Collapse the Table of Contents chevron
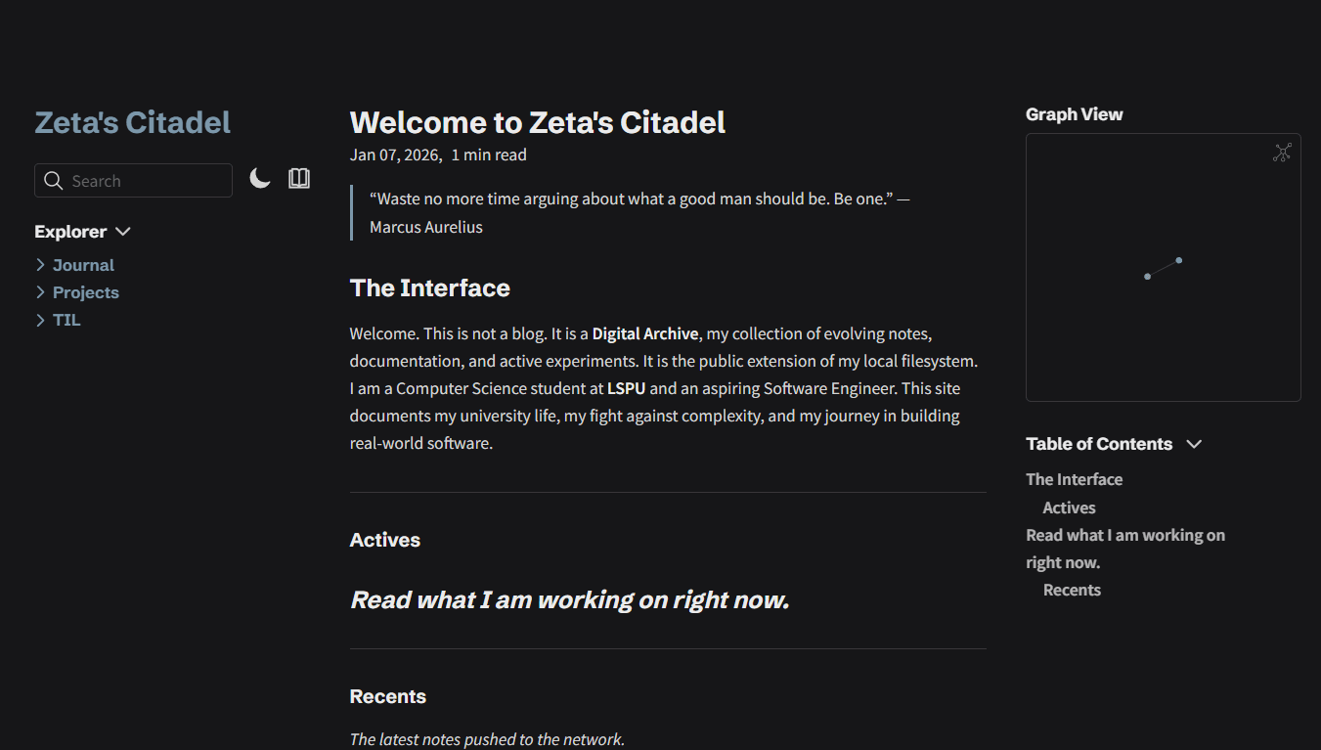The height and width of the screenshot is (750, 1321). pyautogui.click(x=1194, y=444)
